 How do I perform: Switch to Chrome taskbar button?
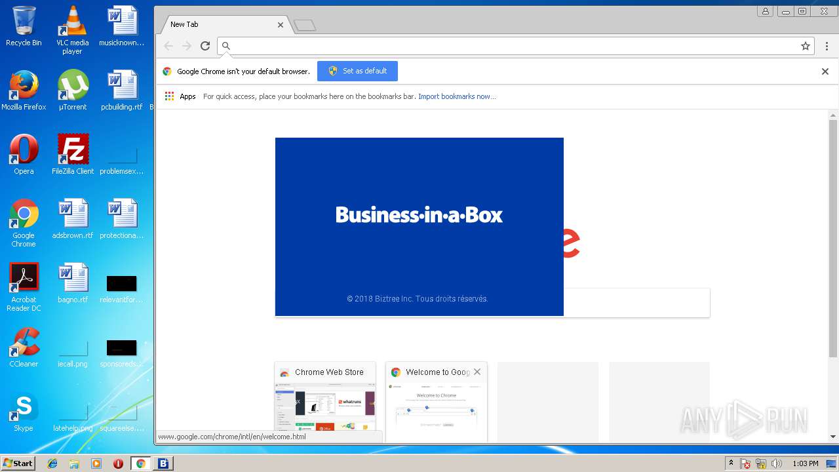click(140, 463)
